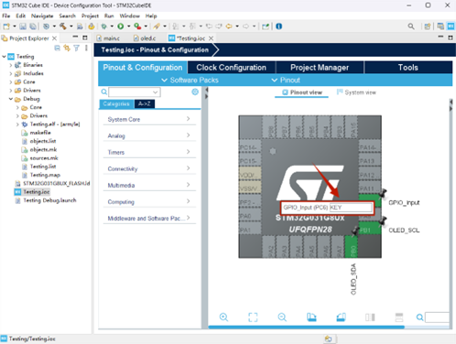Switch to System view
The width and height of the screenshot is (456, 344).
[356, 92]
